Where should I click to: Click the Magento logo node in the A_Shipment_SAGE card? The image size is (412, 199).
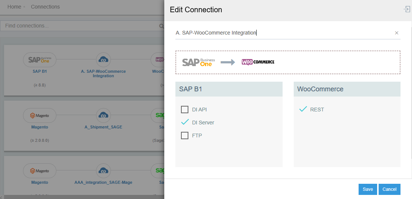40,115
